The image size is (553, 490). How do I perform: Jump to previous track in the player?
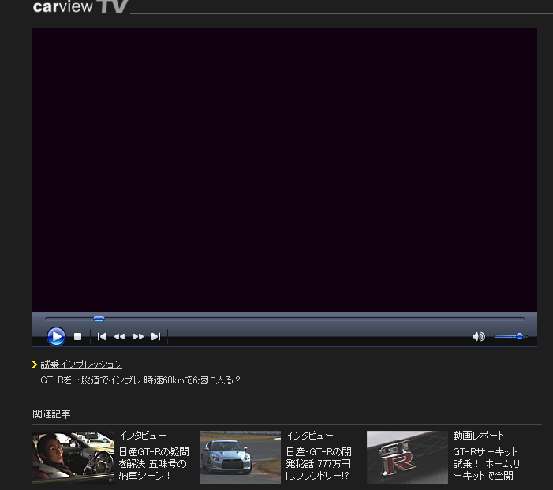pos(102,337)
